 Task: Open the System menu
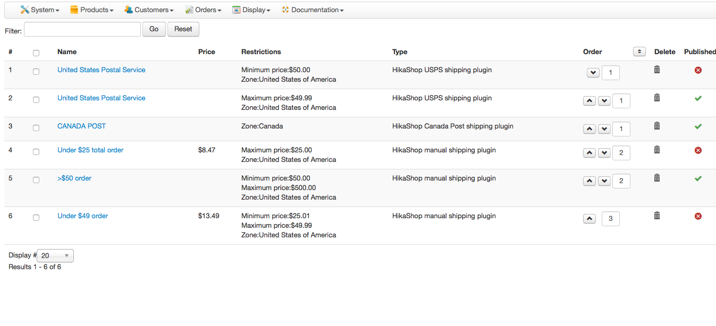(x=40, y=10)
